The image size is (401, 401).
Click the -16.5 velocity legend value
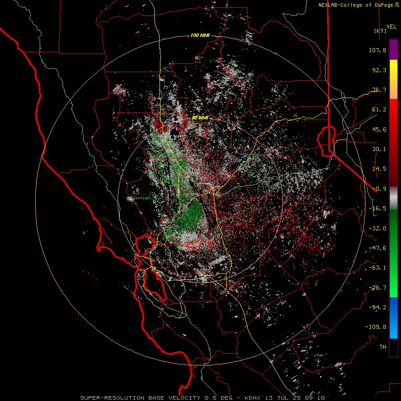377,209
